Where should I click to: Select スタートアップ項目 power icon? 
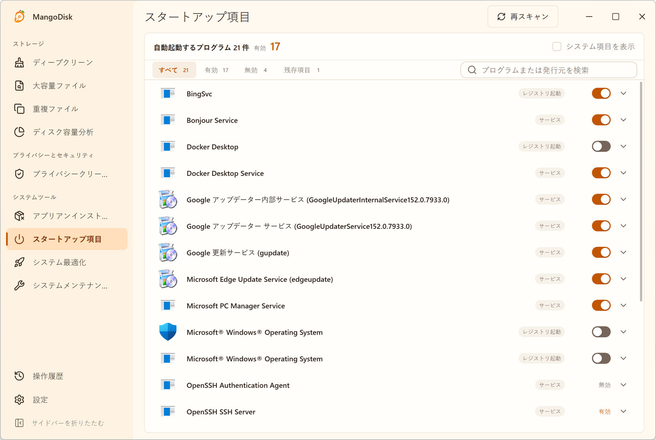pos(19,239)
